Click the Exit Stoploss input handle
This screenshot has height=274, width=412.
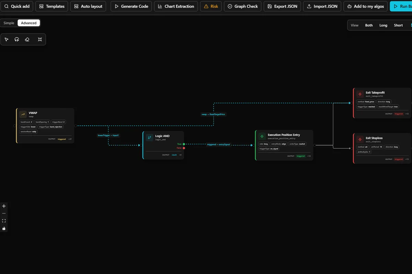(352, 148)
